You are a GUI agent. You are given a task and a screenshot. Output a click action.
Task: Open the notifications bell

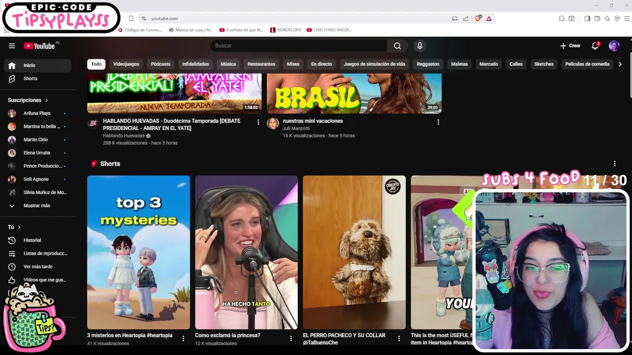click(595, 46)
